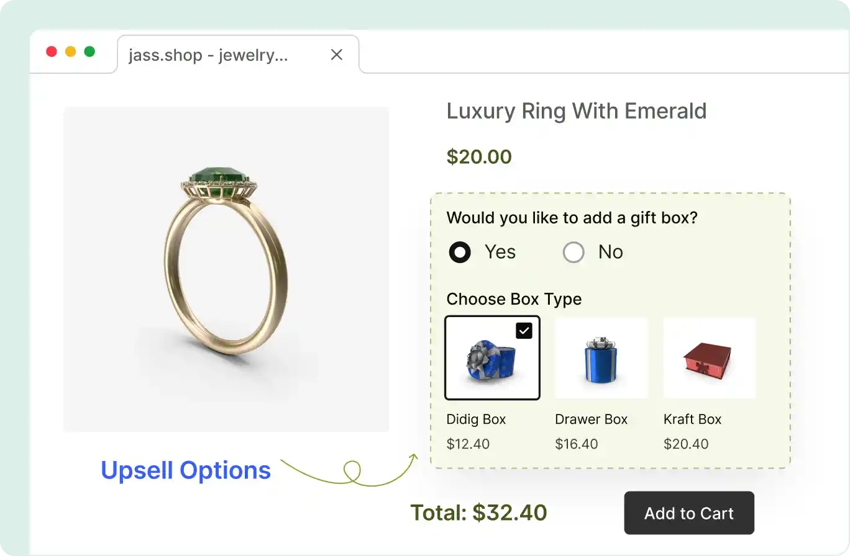Click the Add to Cart button
Image resolution: width=850 pixels, height=556 pixels.
689,513
